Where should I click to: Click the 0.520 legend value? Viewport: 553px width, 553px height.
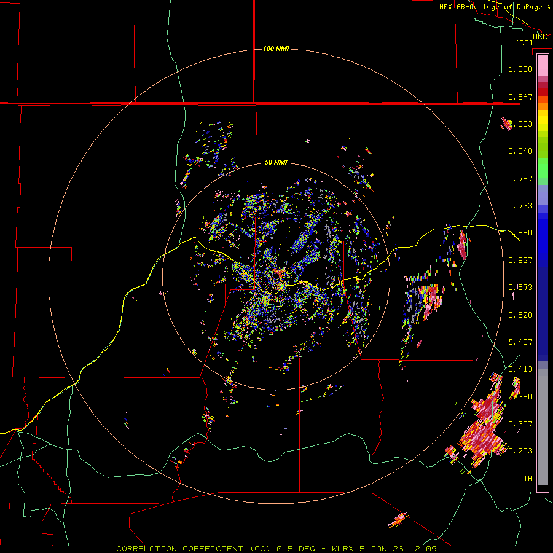pos(520,315)
